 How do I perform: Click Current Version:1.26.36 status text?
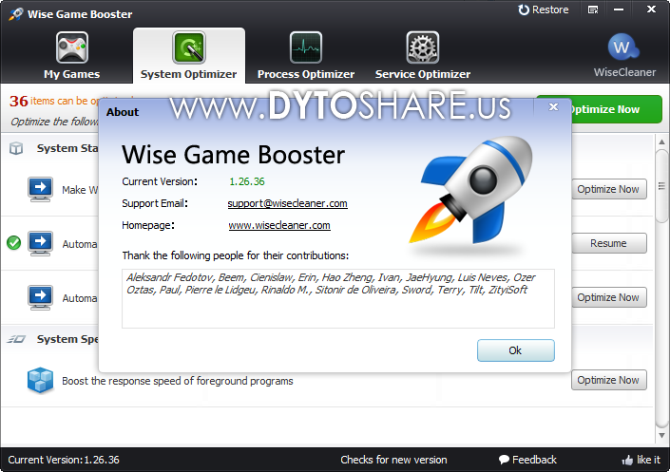coord(64,460)
